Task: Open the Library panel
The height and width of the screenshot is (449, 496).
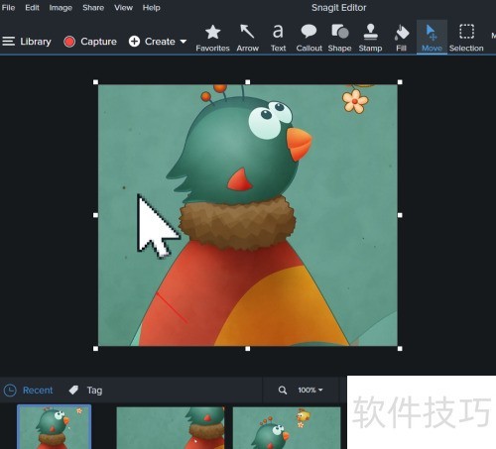Action: pyautogui.click(x=27, y=42)
